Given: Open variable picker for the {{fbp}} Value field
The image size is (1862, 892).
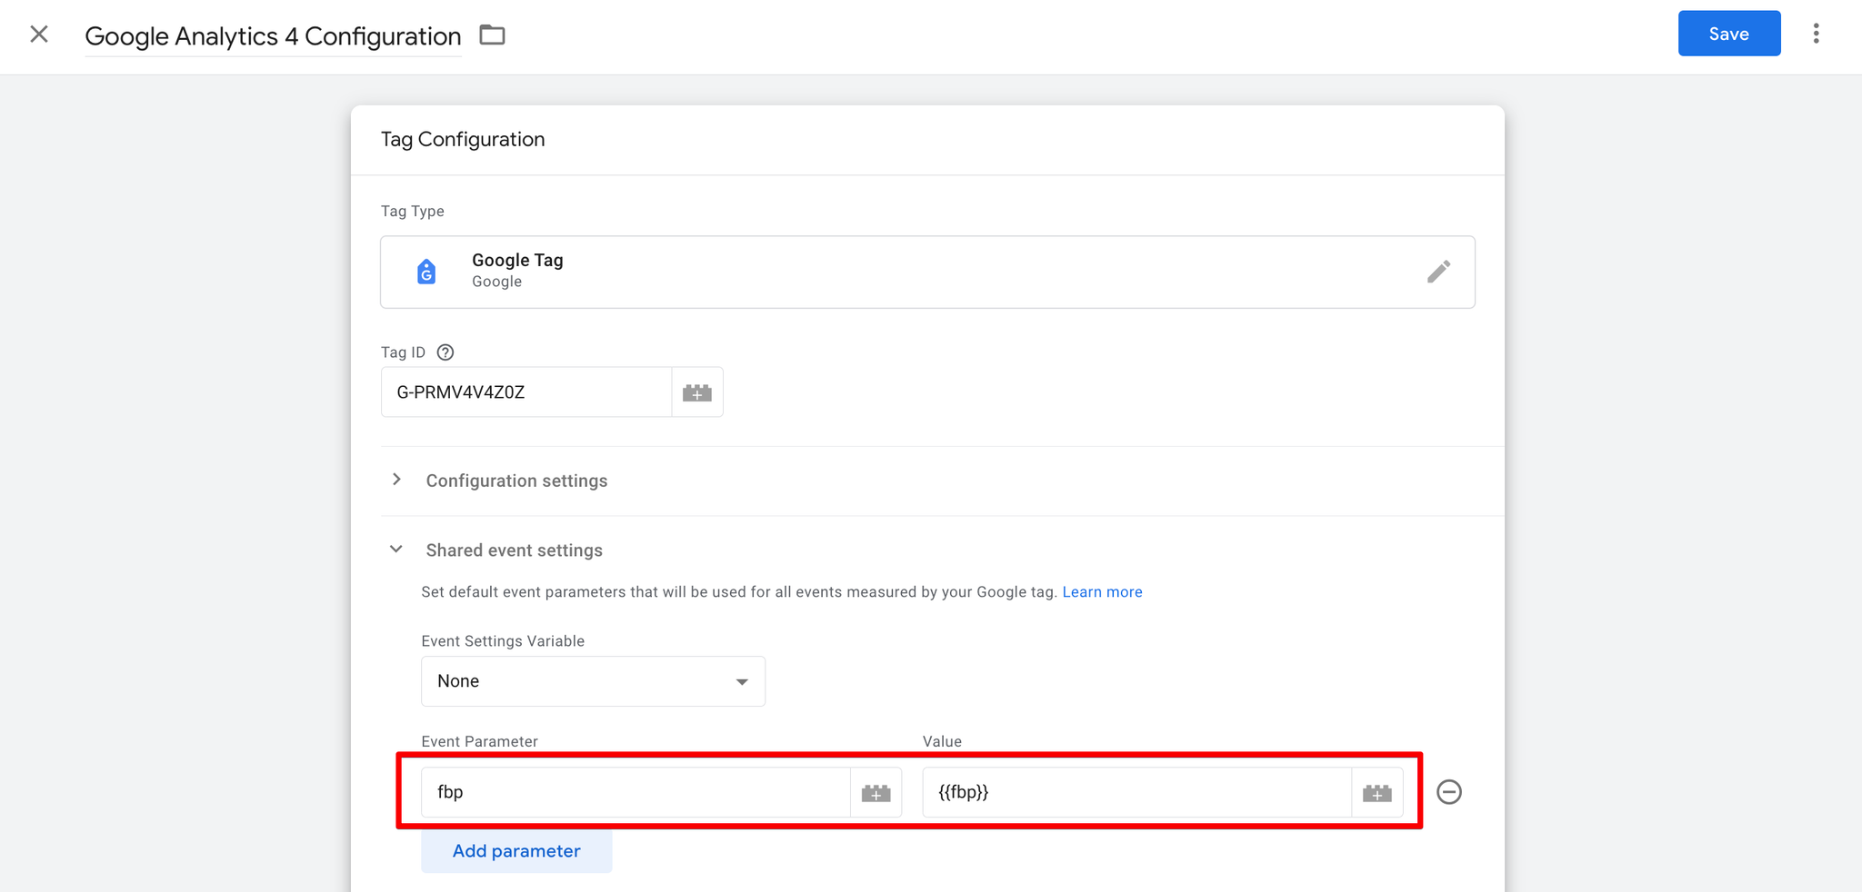Looking at the screenshot, I should [x=1376, y=793].
